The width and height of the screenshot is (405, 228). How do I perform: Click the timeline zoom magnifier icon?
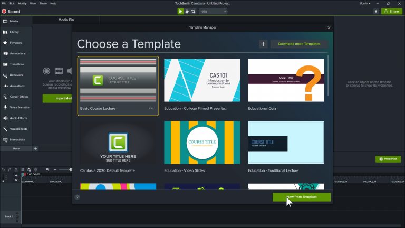pyautogui.click(x=47, y=170)
